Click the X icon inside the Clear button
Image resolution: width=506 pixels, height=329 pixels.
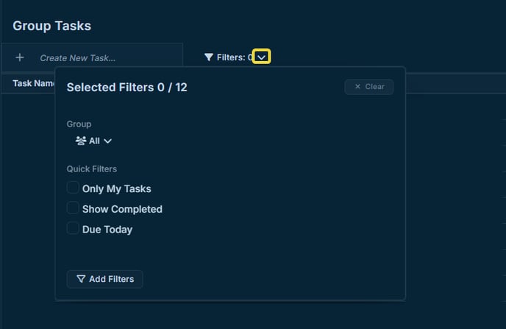[357, 87]
